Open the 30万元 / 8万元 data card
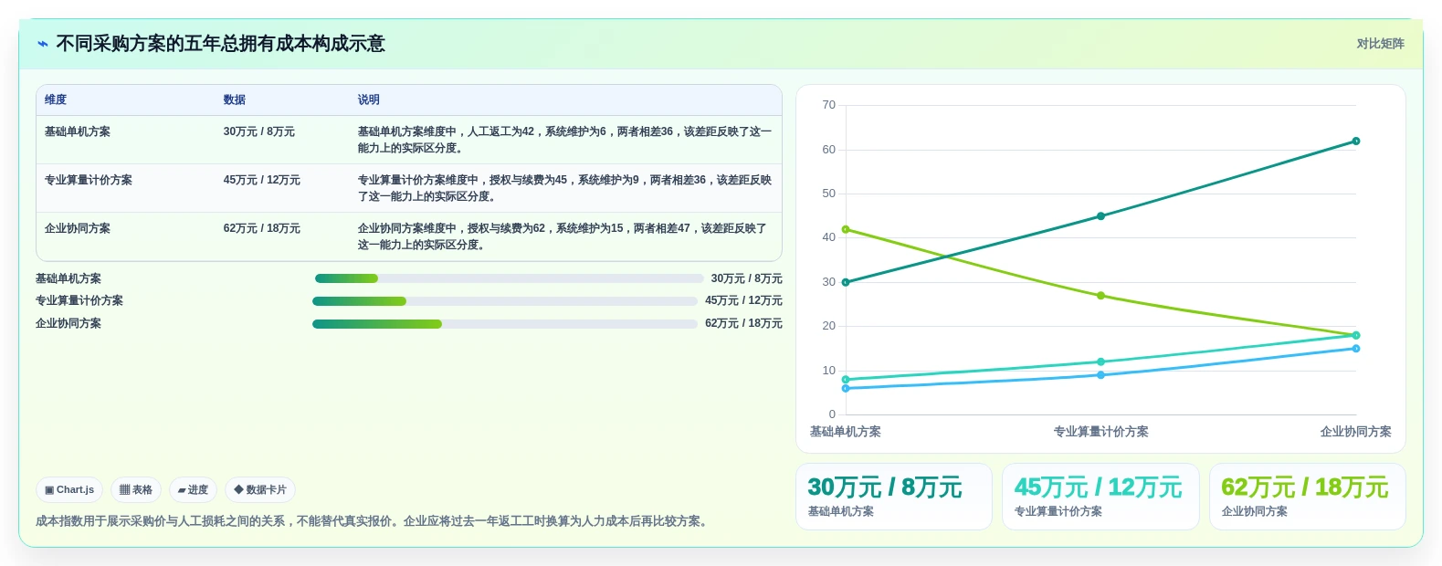This screenshot has height=566, width=1442. click(894, 497)
